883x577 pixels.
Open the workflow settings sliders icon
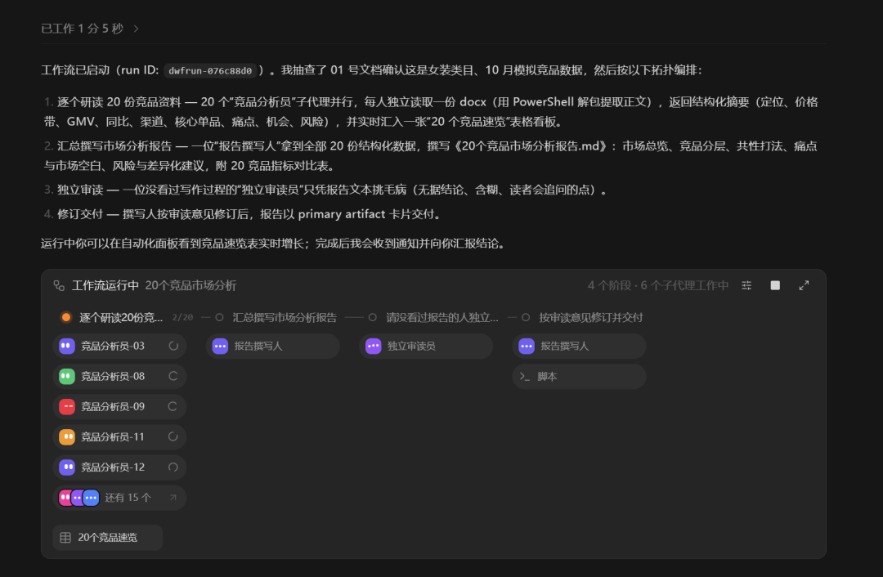tap(746, 286)
